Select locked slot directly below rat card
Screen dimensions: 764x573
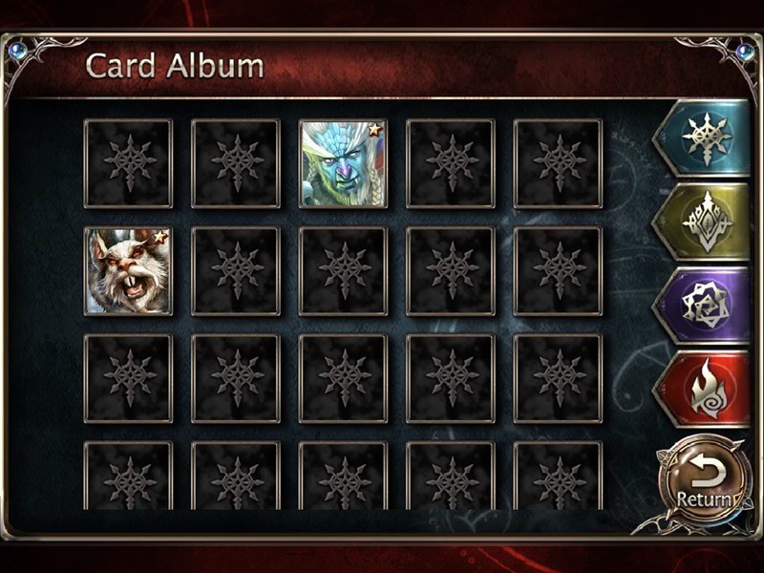pyautogui.click(x=128, y=378)
